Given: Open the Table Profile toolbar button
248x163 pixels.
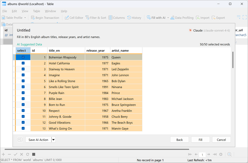Looking at the screenshot, I should [x=12, y=18].
